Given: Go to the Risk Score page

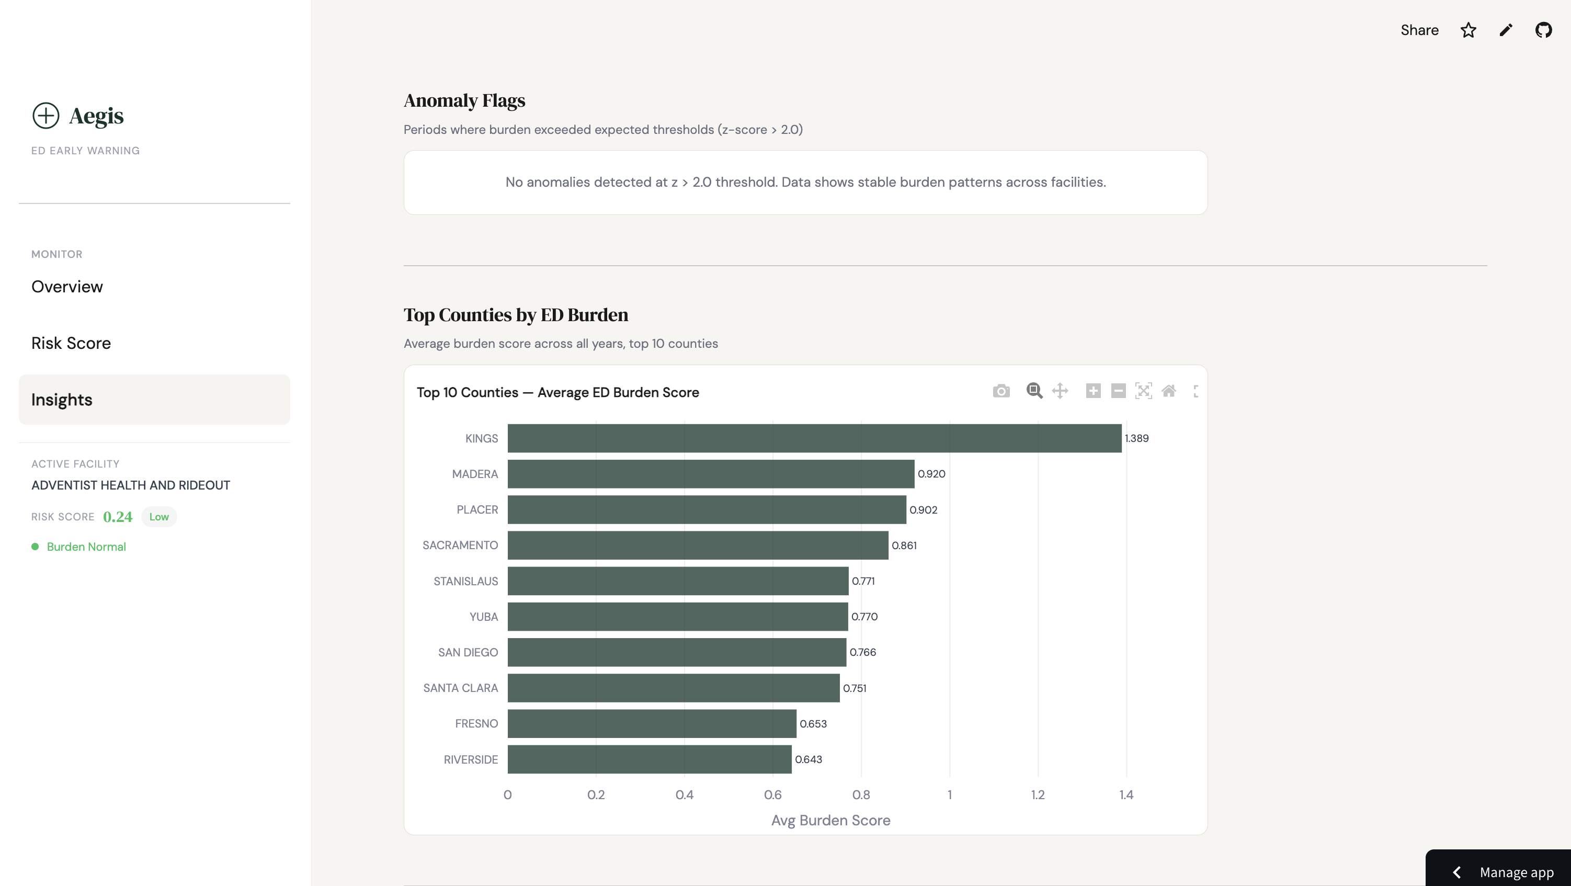Looking at the screenshot, I should point(71,343).
